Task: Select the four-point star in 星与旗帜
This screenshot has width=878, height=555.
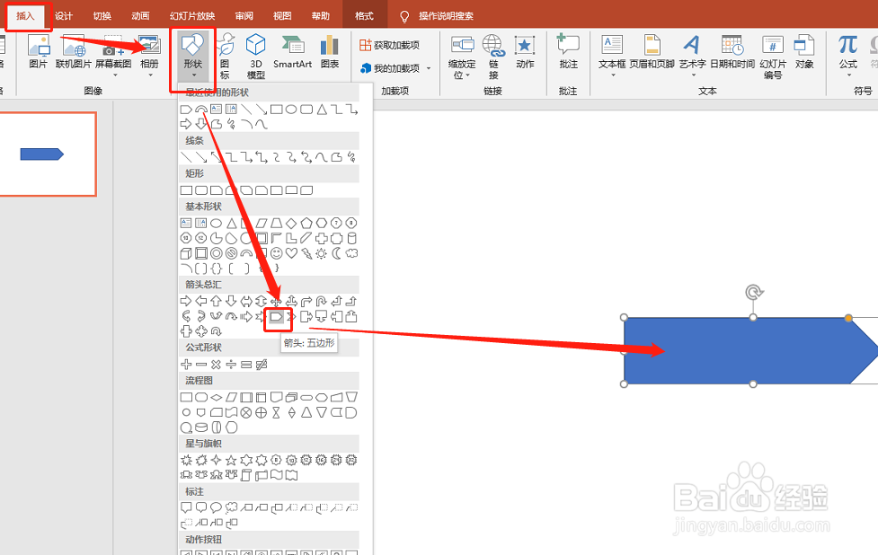Action: coord(217,461)
